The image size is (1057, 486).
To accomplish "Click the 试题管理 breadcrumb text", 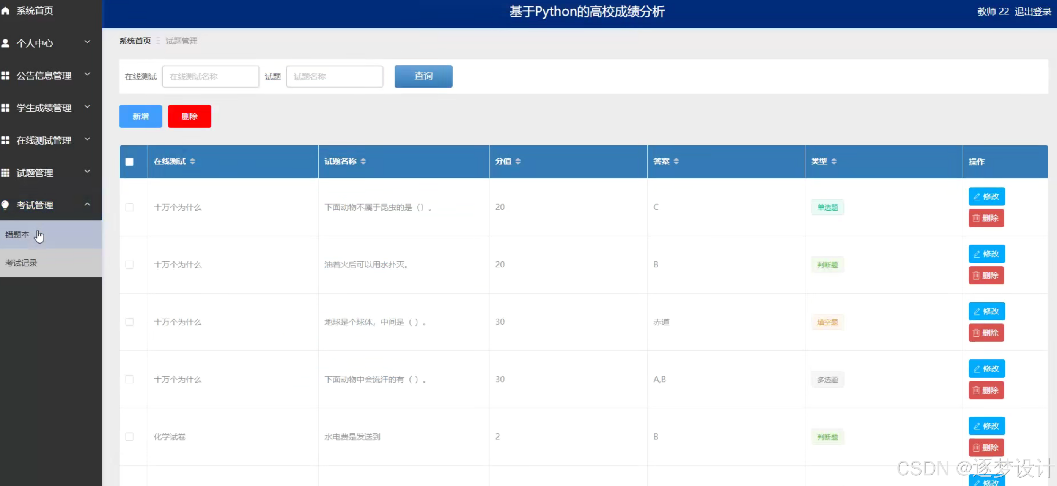I will click(x=181, y=41).
